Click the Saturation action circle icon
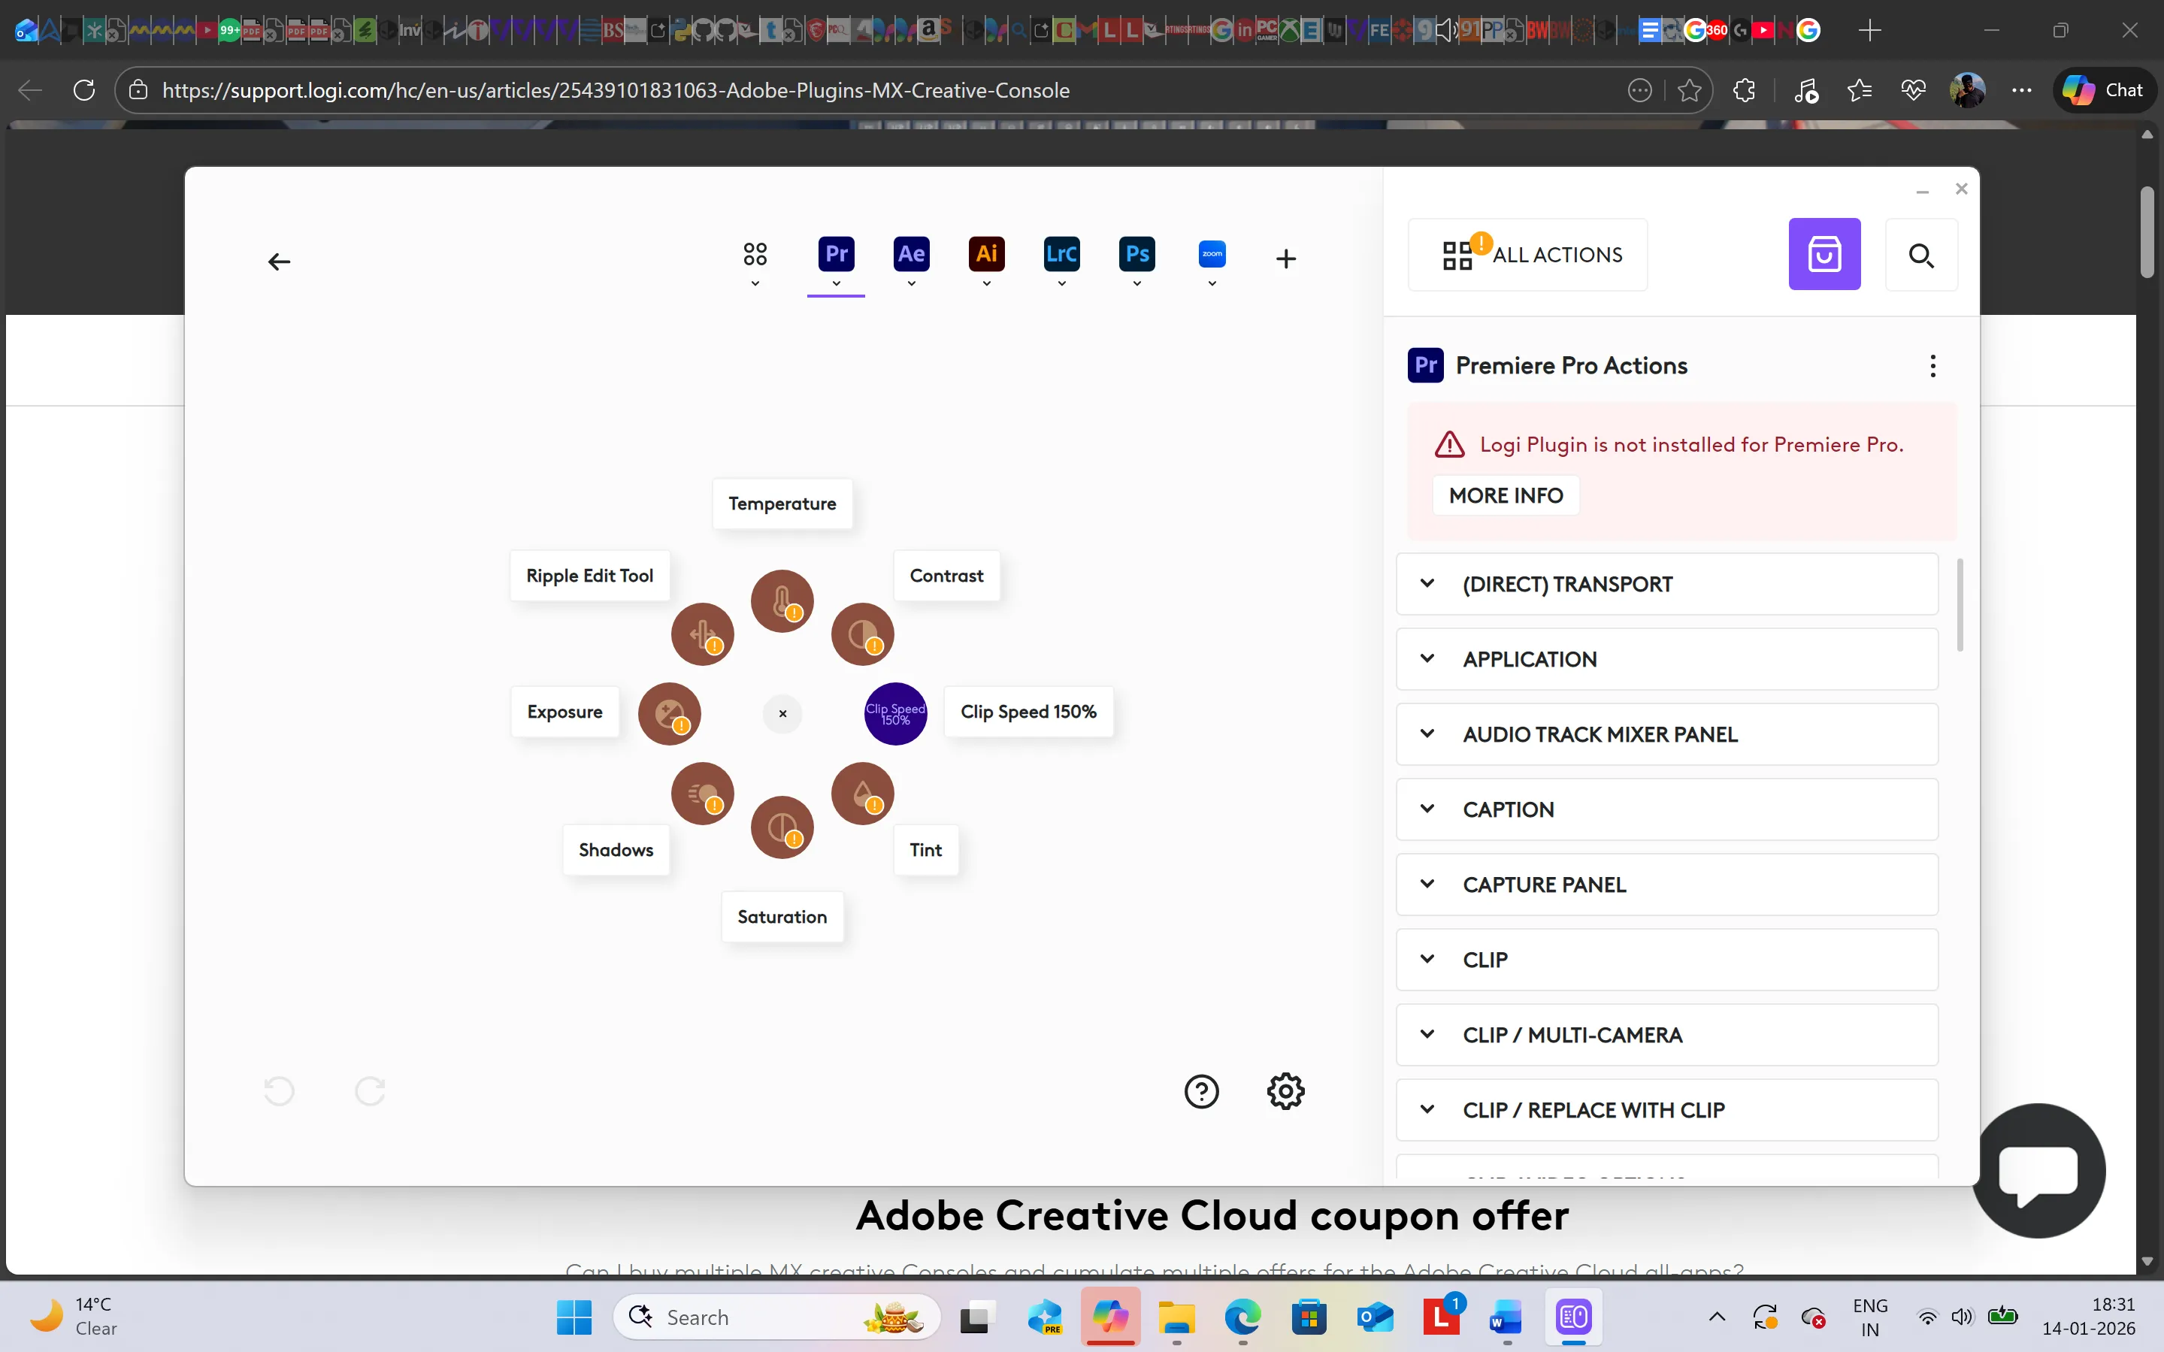This screenshot has width=2164, height=1352. [782, 826]
